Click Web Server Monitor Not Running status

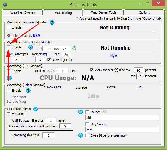(116, 48)
